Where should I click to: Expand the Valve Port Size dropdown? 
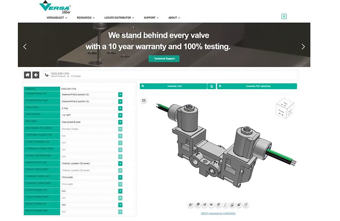pyautogui.click(x=120, y=115)
